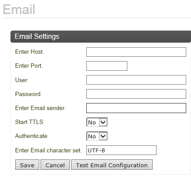This screenshot has width=191, height=179.
Task: Click the Start TTLS label
Action: (29, 122)
